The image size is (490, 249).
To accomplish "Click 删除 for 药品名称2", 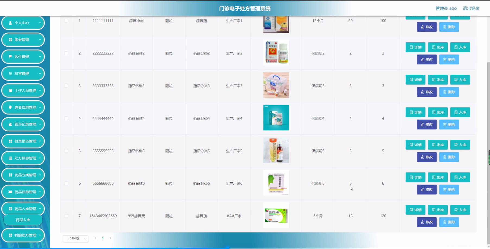I will (449, 59).
